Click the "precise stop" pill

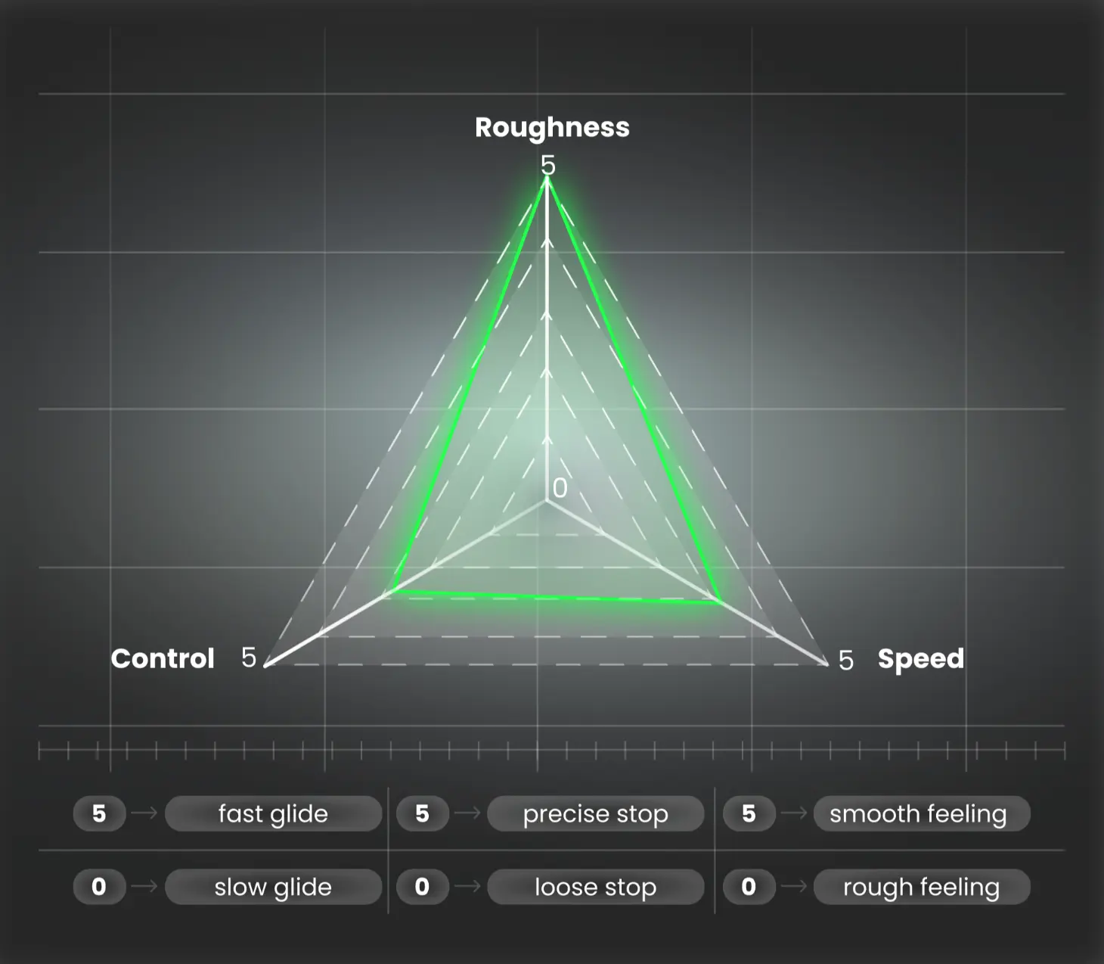click(595, 813)
